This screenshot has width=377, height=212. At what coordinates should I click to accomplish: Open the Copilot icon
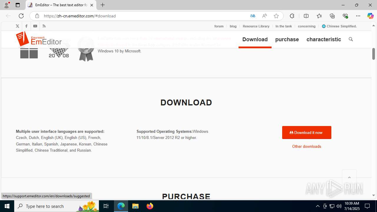coord(370,16)
